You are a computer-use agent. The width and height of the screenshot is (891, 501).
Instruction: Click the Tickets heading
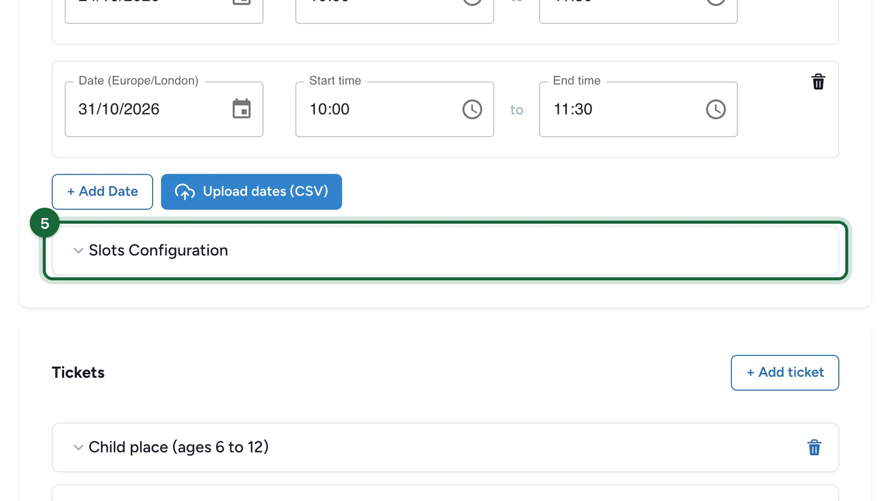click(x=78, y=372)
